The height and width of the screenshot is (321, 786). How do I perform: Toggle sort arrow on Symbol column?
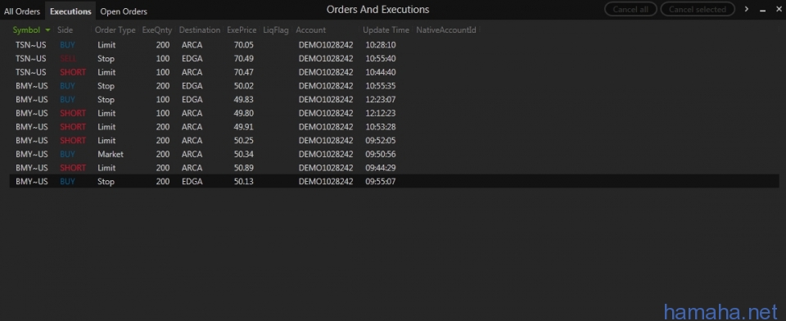[x=47, y=30]
